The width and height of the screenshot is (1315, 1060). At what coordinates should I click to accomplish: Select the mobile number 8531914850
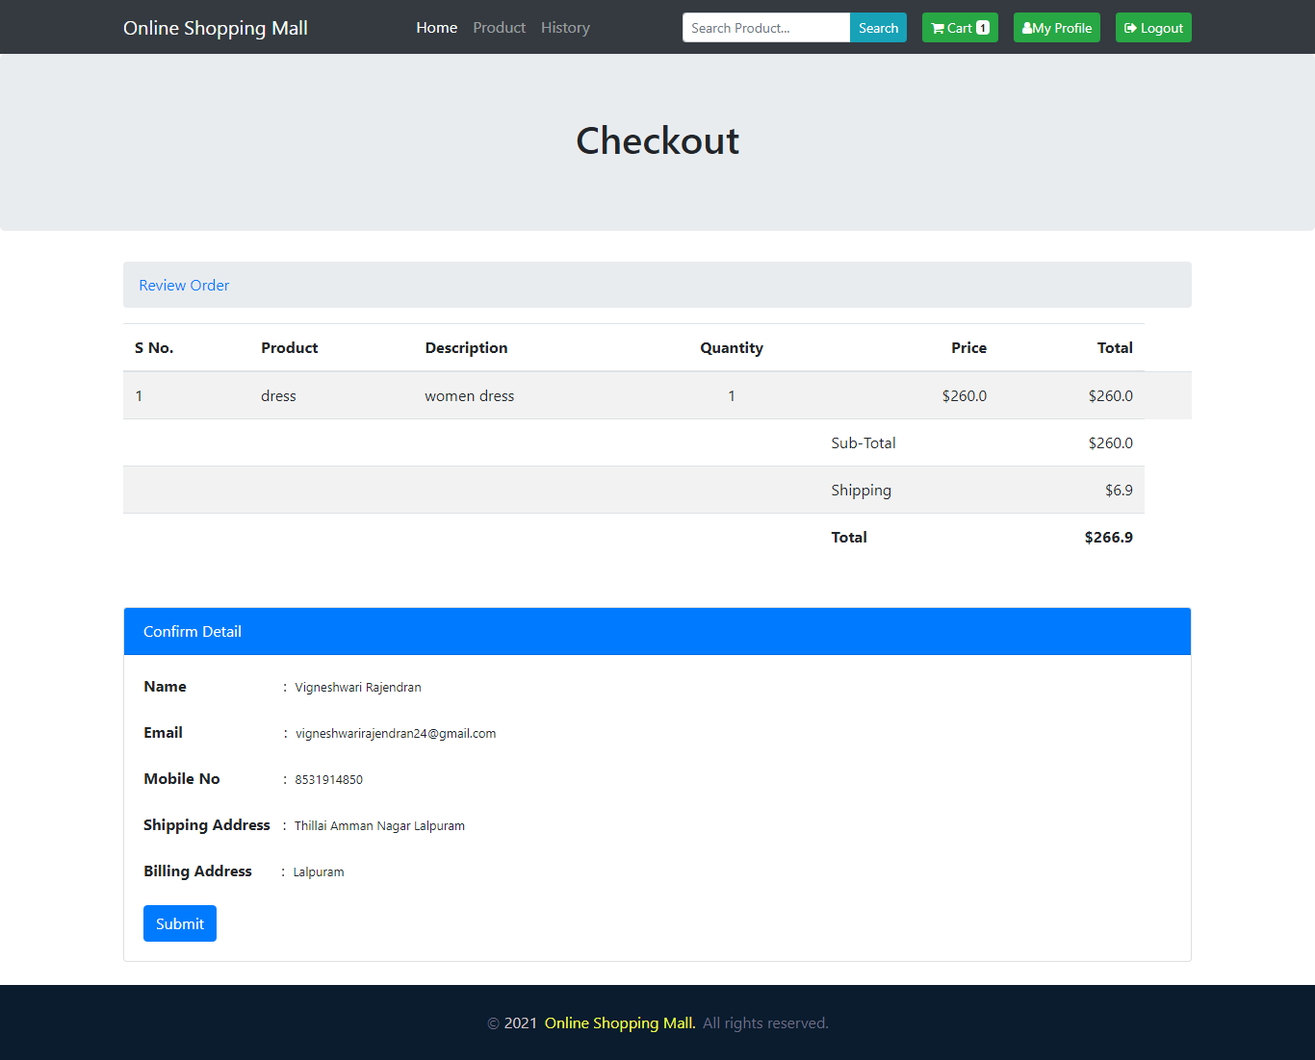pyautogui.click(x=329, y=779)
